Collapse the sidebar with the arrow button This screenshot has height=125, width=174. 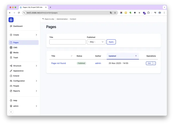pos(11,112)
